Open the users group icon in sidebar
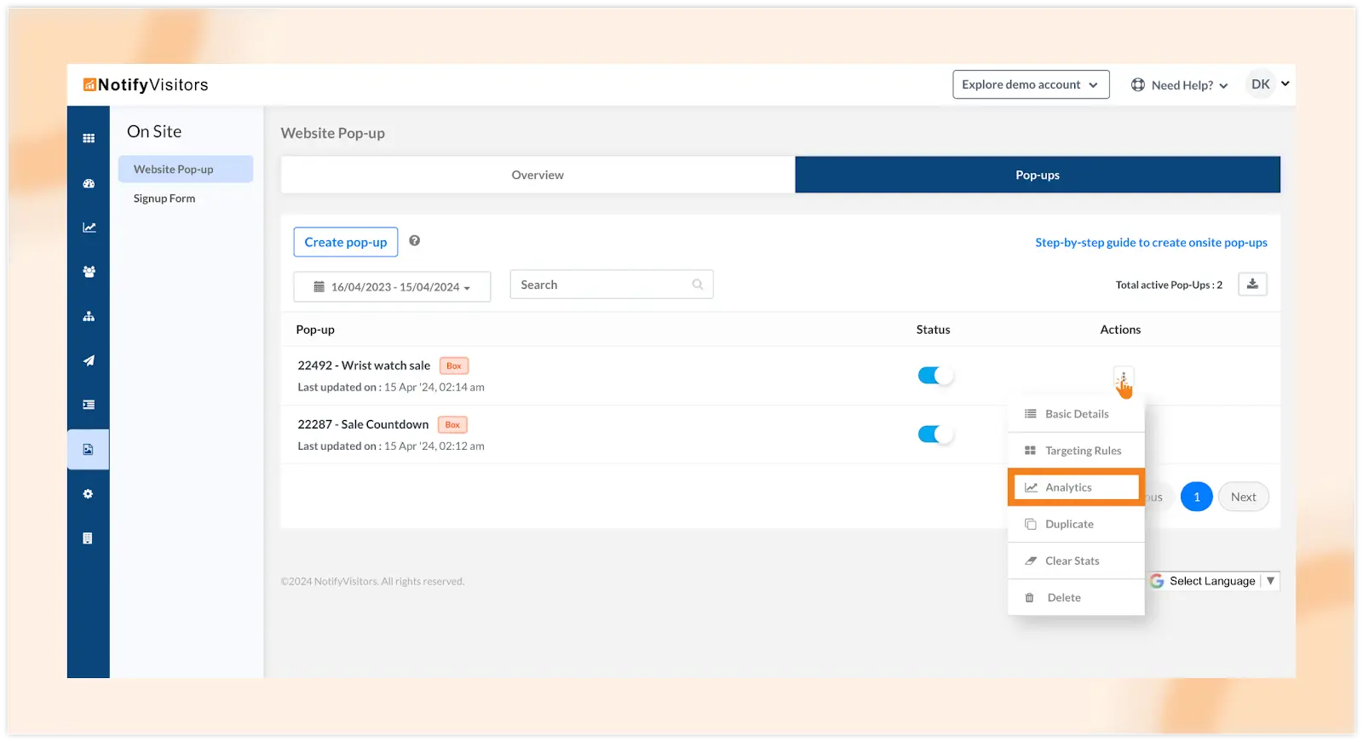This screenshot has height=742, width=1363. [x=89, y=272]
